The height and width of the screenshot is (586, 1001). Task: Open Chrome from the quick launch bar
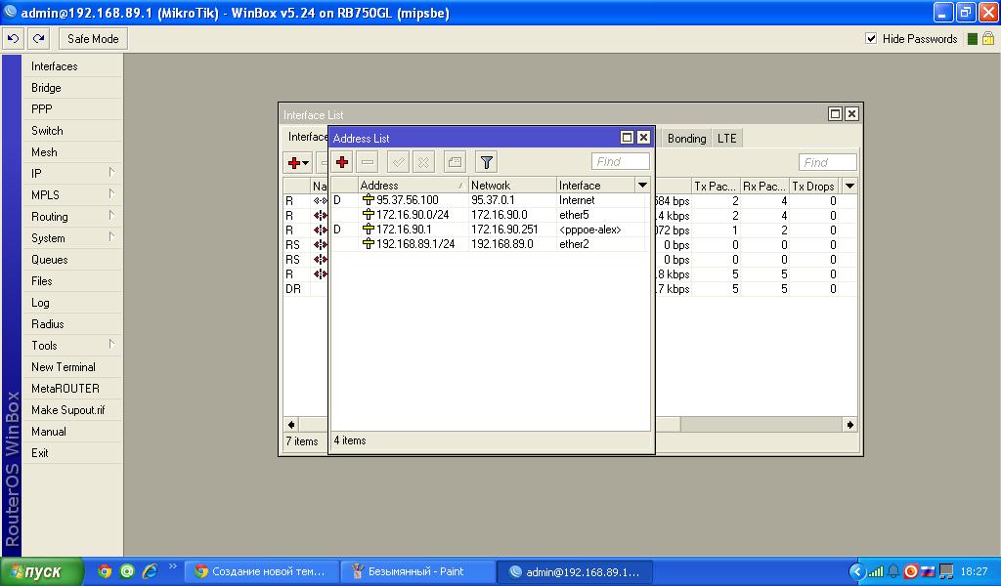click(x=105, y=571)
